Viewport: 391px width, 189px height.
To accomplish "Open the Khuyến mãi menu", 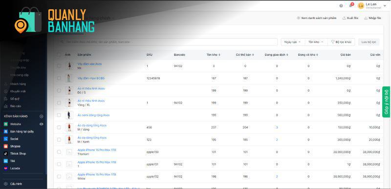I will [x=18, y=91].
